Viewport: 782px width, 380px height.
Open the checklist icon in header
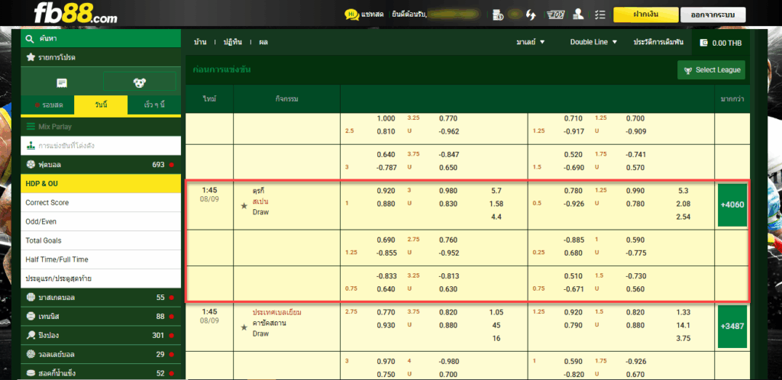point(600,14)
